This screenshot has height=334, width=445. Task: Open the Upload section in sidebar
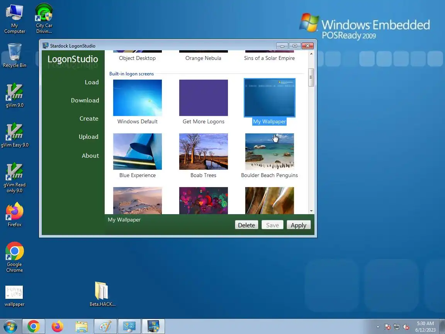[88, 136]
